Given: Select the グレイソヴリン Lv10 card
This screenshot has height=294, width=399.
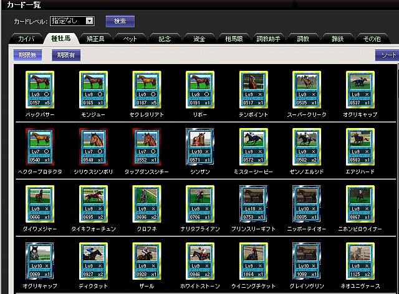Looking at the screenshot, I should click(307, 261).
